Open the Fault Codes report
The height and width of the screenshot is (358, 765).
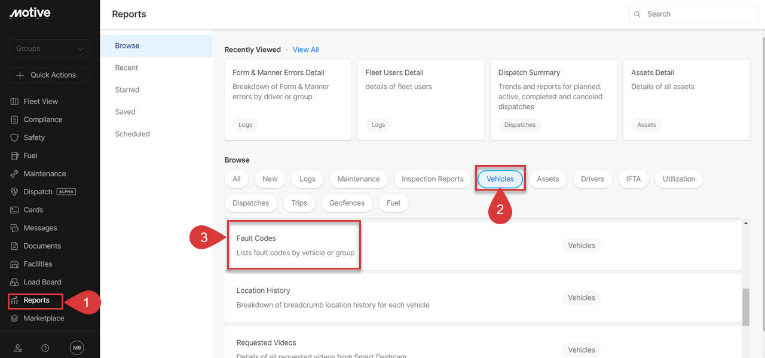coord(256,238)
